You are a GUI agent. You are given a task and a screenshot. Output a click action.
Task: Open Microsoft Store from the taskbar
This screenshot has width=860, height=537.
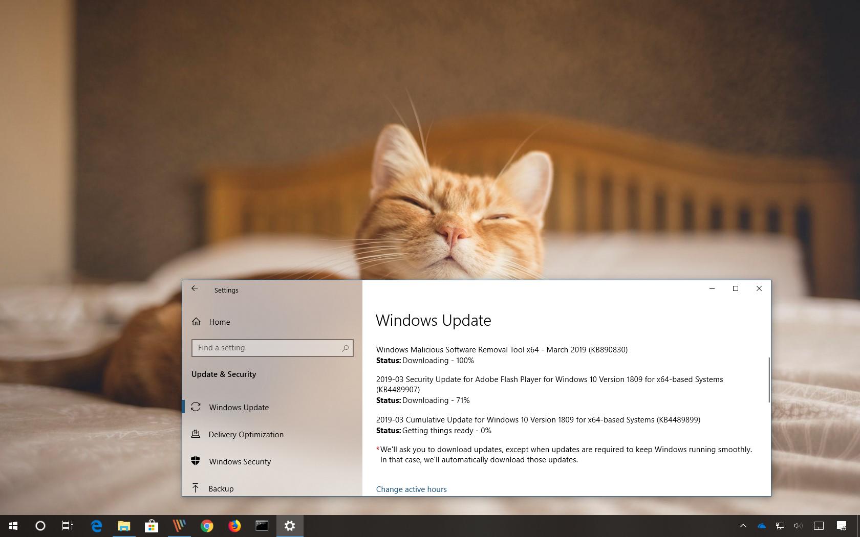pos(152,526)
